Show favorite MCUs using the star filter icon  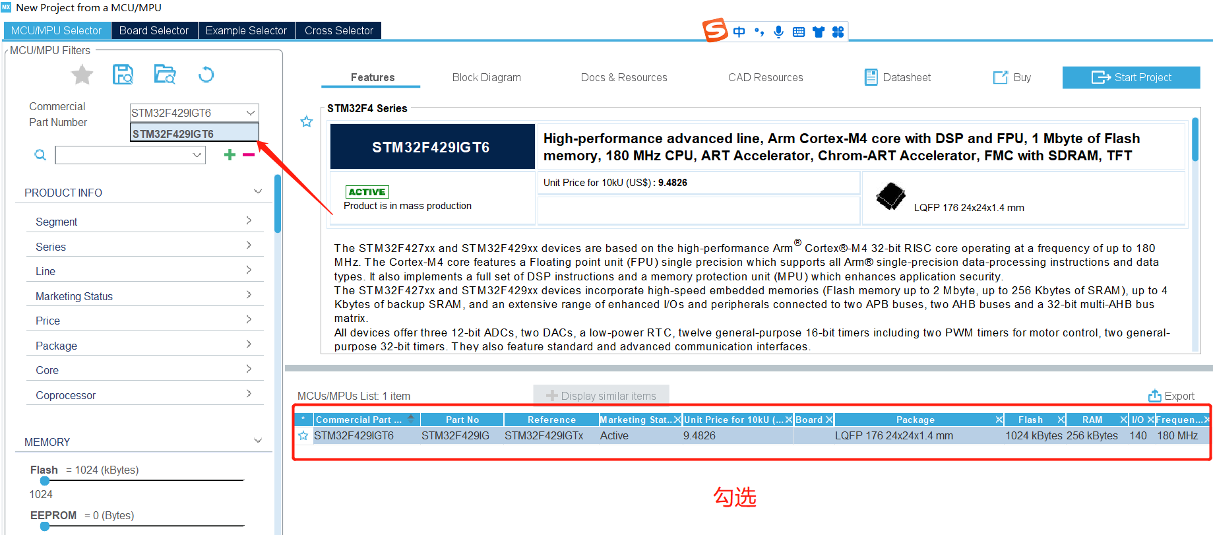coord(82,75)
